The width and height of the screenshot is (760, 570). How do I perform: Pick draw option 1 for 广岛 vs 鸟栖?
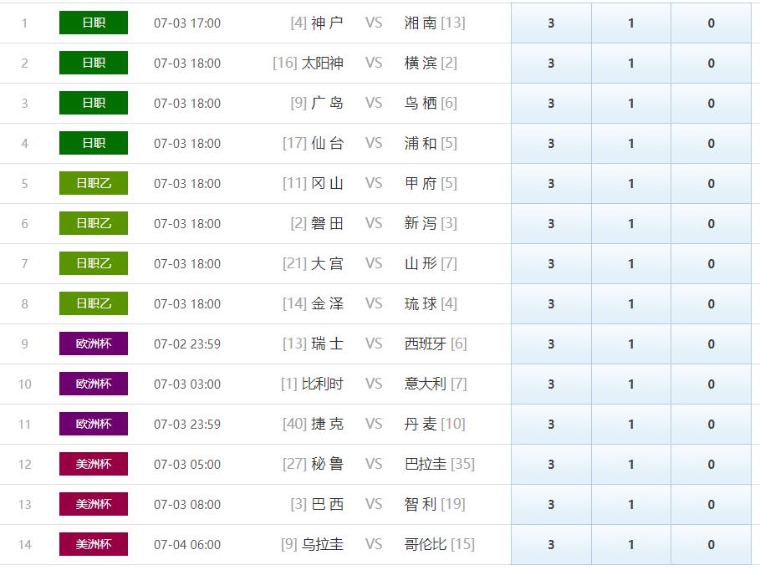click(x=630, y=104)
